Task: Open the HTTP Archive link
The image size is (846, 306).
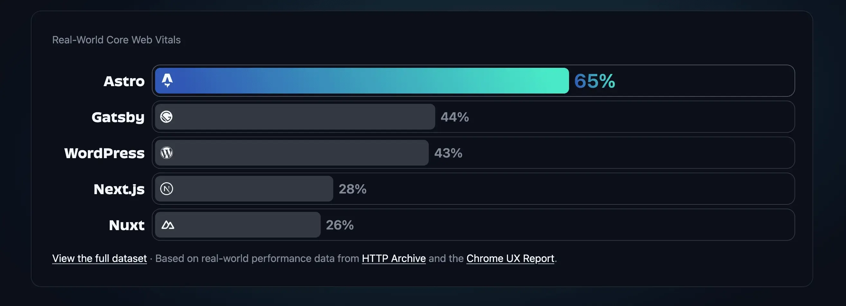Action: click(393, 258)
